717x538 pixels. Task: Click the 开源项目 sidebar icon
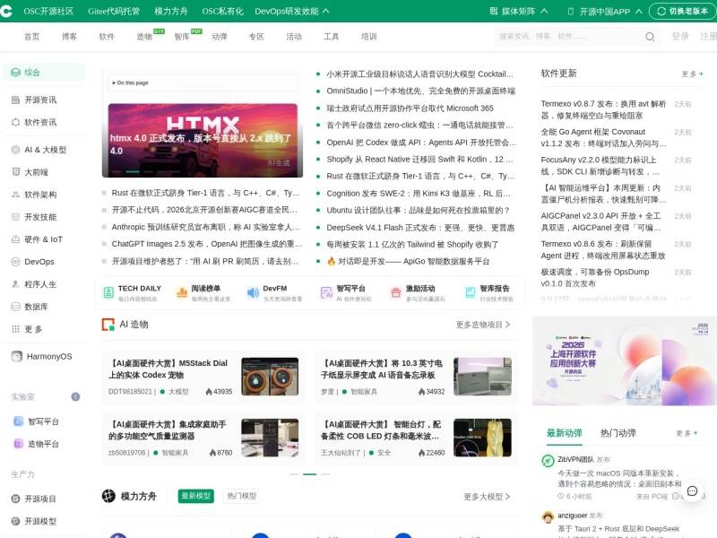tap(15, 499)
